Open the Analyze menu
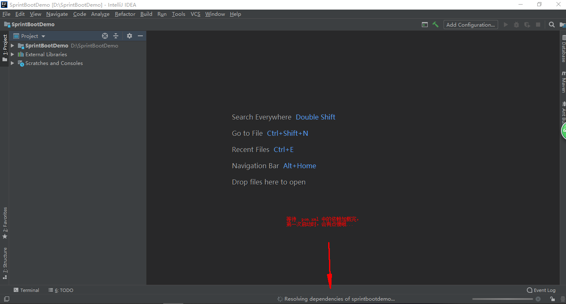Image resolution: width=566 pixels, height=304 pixels. 100,14
